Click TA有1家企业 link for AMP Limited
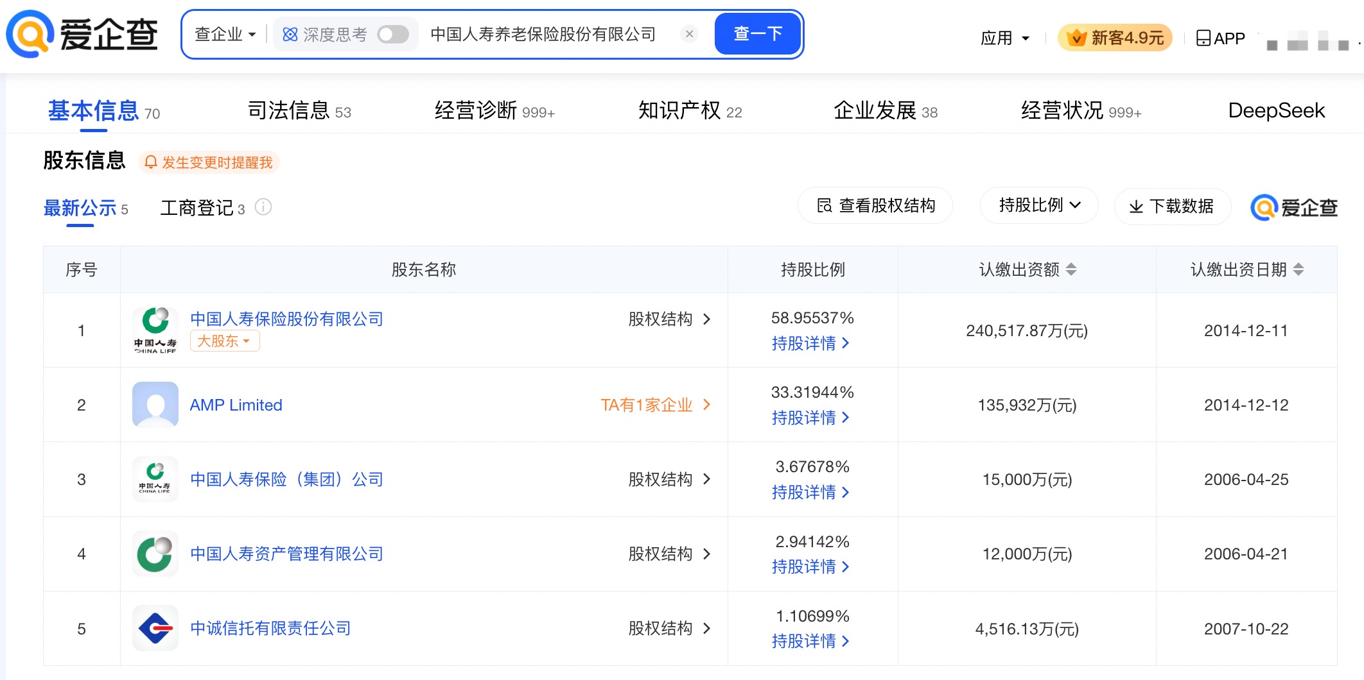Viewport: 1364px width, 680px height. click(656, 405)
